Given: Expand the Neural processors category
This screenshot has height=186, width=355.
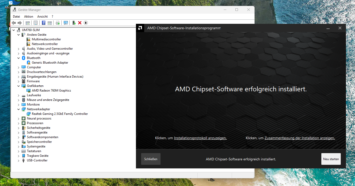Looking at the screenshot, I should [x=19, y=118].
